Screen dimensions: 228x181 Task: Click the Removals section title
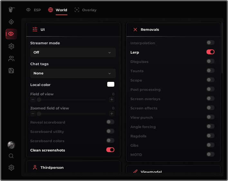[150, 30]
